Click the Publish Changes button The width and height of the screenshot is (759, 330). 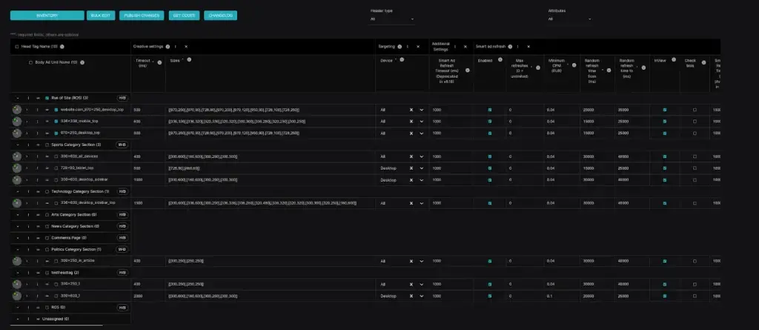[x=139, y=15]
